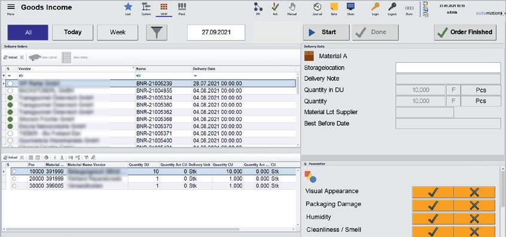506x237 pixels.
Task: Mark Packaging Damage as passed
Action: (433, 205)
